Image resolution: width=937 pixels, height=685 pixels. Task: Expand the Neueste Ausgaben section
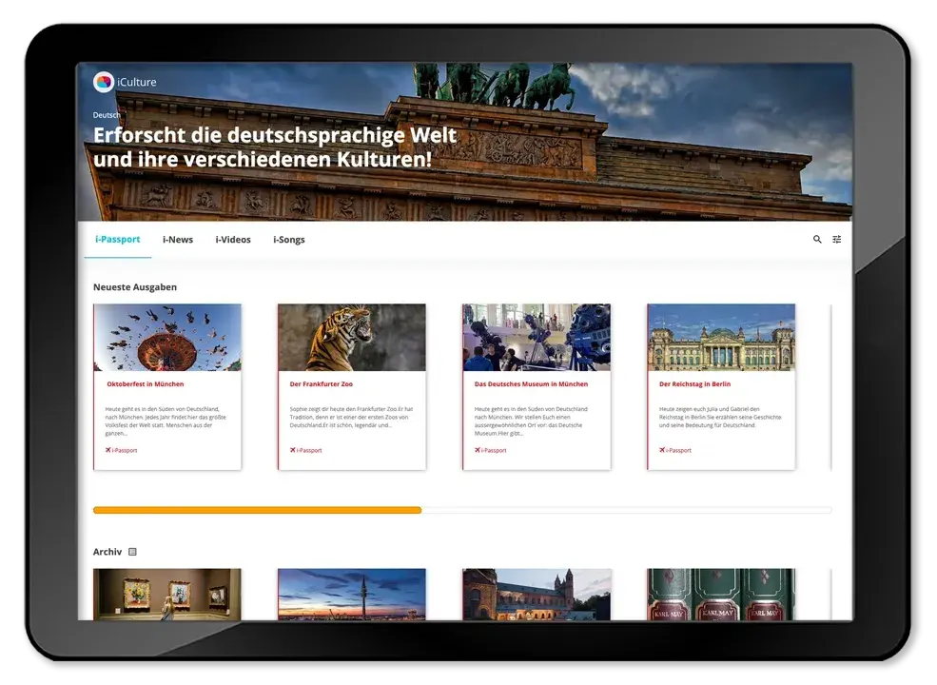coord(137,286)
